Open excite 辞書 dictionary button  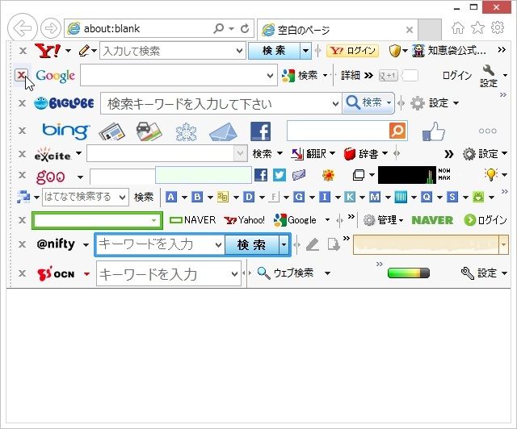point(361,153)
